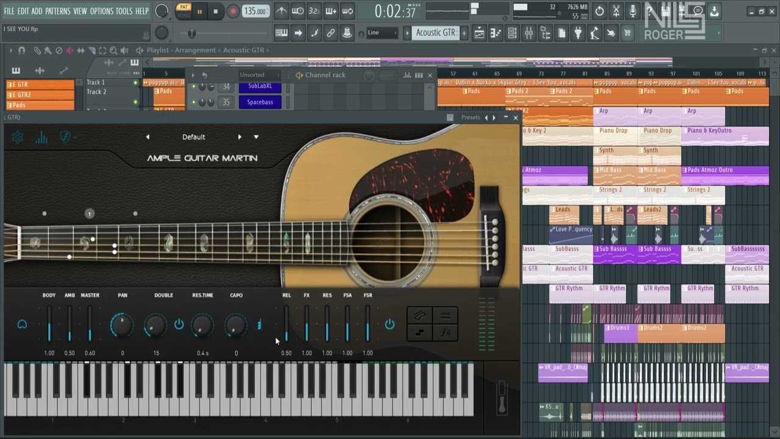Select previous preset in Ample Guitar
The image size is (780, 439).
(x=147, y=137)
